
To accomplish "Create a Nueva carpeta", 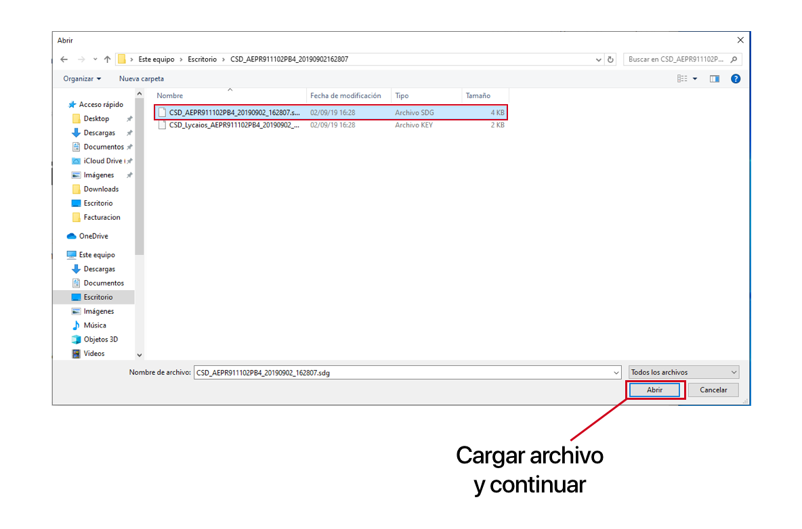I will coord(141,78).
